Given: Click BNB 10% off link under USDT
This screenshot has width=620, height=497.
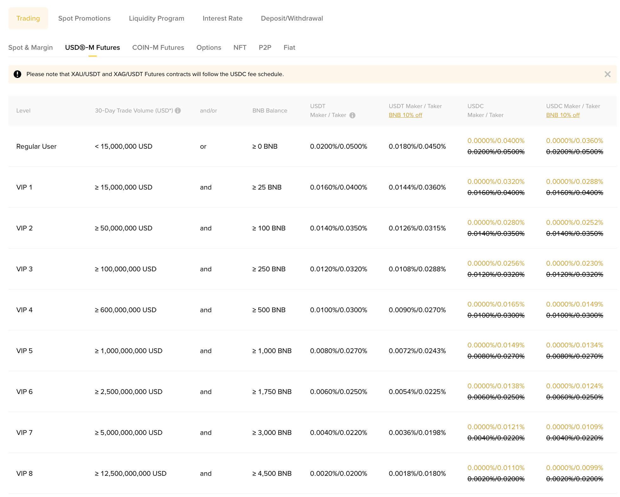Looking at the screenshot, I should coord(405,115).
